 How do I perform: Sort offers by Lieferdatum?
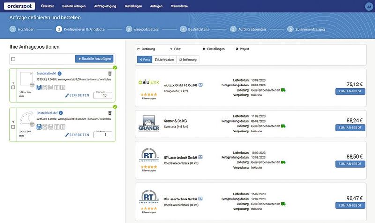164,60
